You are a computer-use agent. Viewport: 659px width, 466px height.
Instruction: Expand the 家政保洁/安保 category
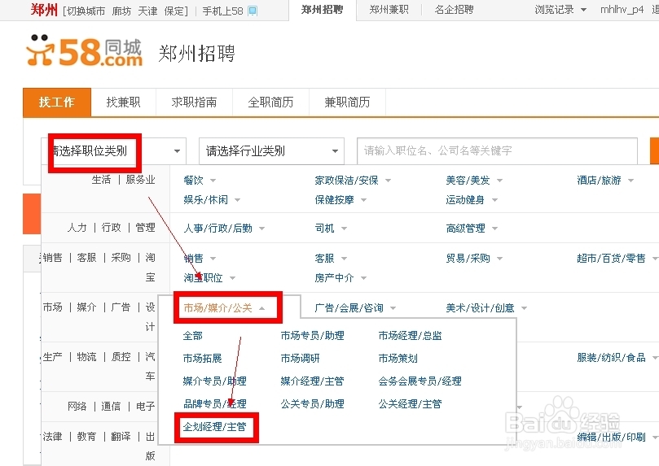pyautogui.click(x=353, y=181)
